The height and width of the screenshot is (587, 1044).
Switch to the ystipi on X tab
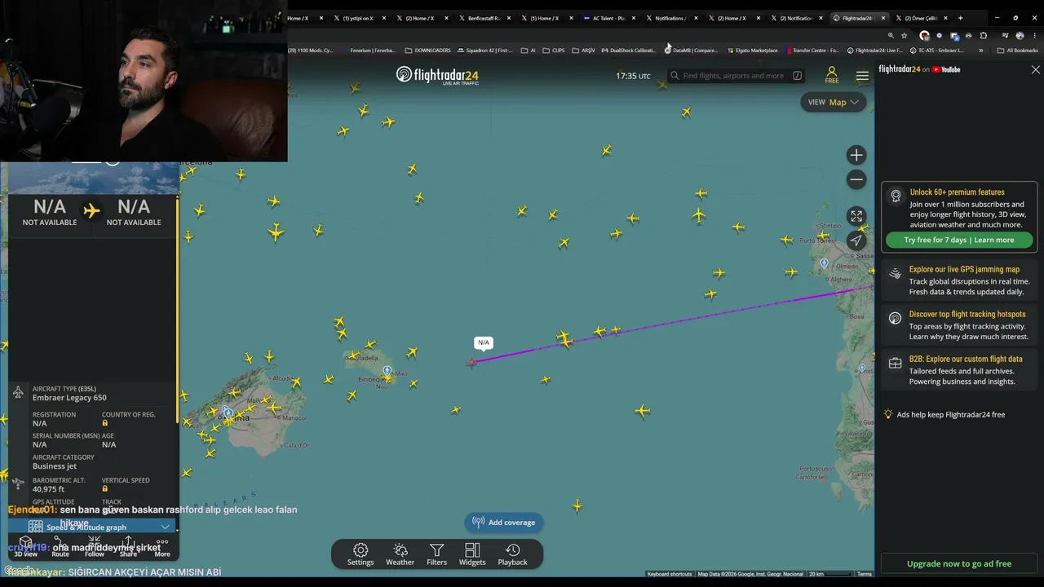(x=359, y=18)
